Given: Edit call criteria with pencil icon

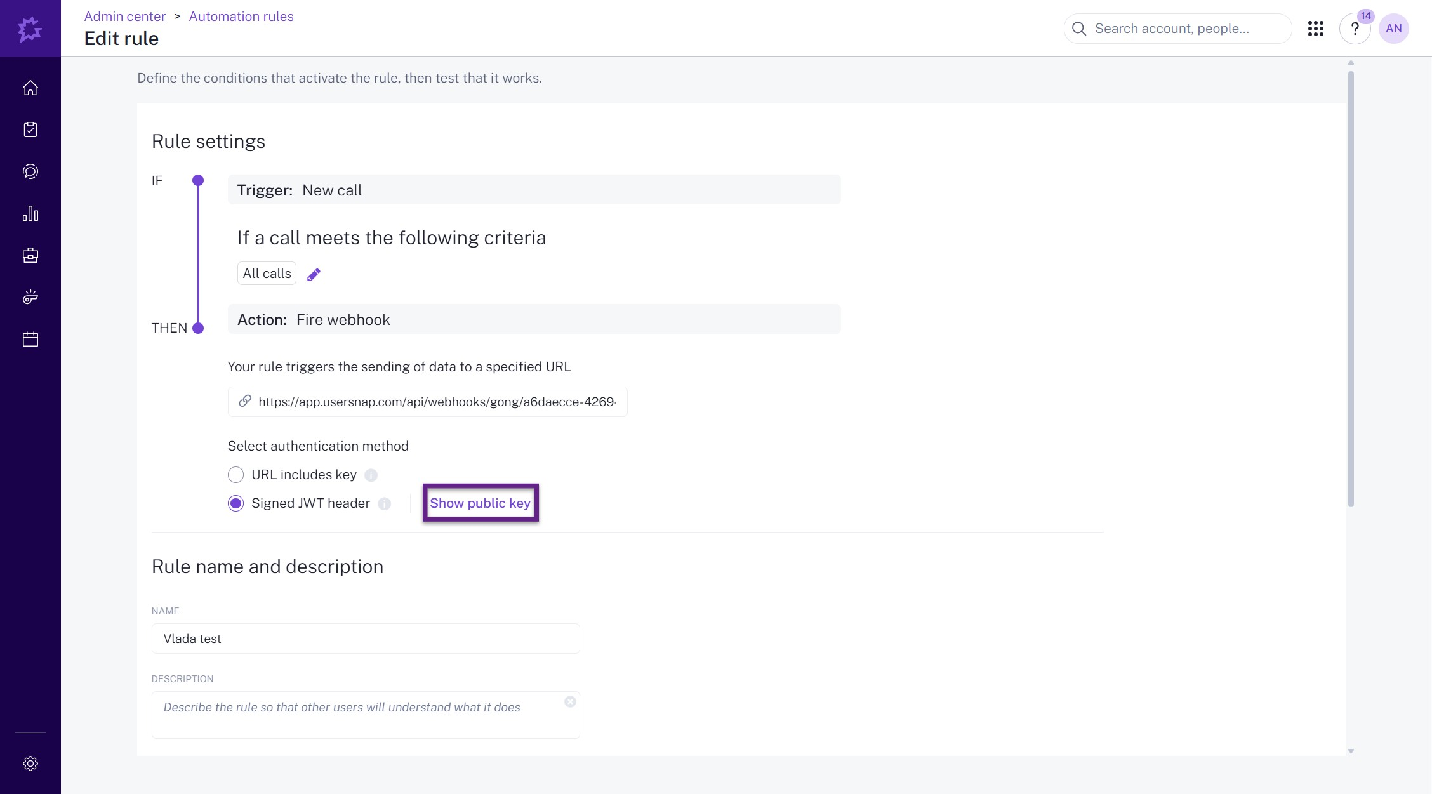Looking at the screenshot, I should pos(314,274).
